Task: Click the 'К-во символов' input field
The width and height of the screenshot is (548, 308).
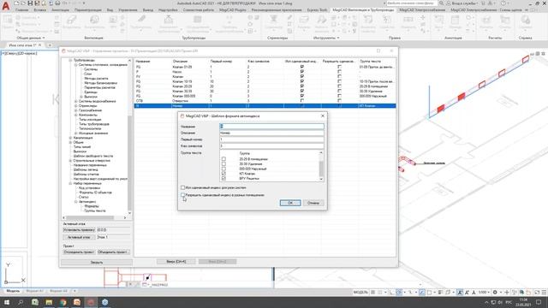Action: 271,146
